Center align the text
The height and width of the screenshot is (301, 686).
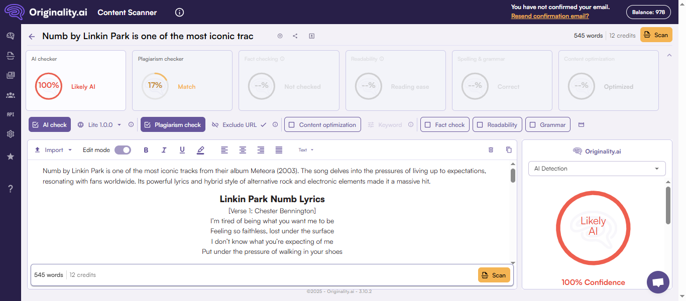click(243, 150)
